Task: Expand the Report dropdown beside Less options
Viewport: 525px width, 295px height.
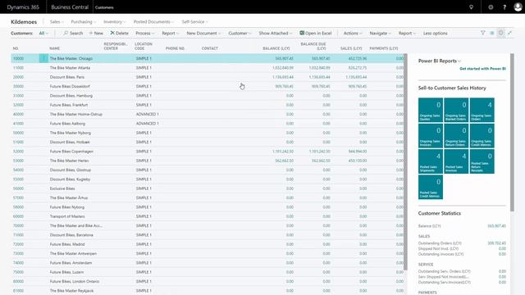Action: point(407,33)
